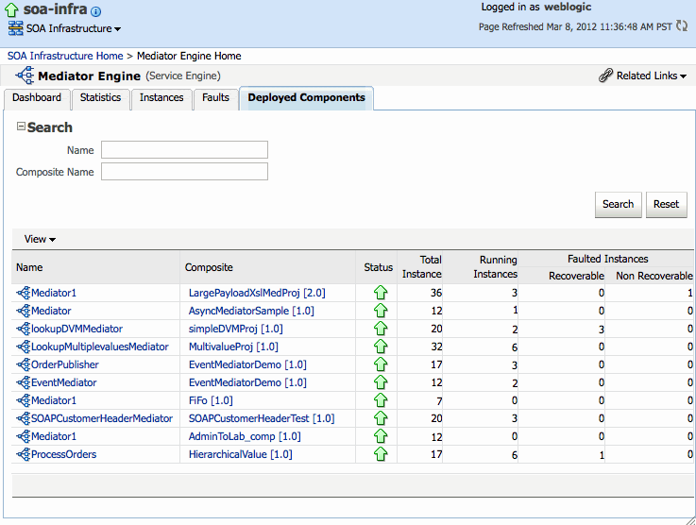Image resolution: width=696 pixels, height=525 pixels.
Task: Click the Status column header
Action: tap(378, 267)
